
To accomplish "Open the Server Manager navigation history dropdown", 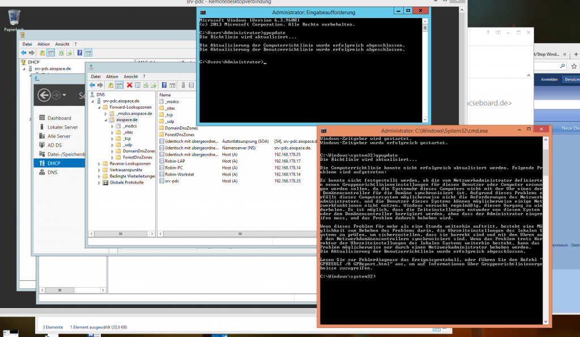I will [65, 95].
